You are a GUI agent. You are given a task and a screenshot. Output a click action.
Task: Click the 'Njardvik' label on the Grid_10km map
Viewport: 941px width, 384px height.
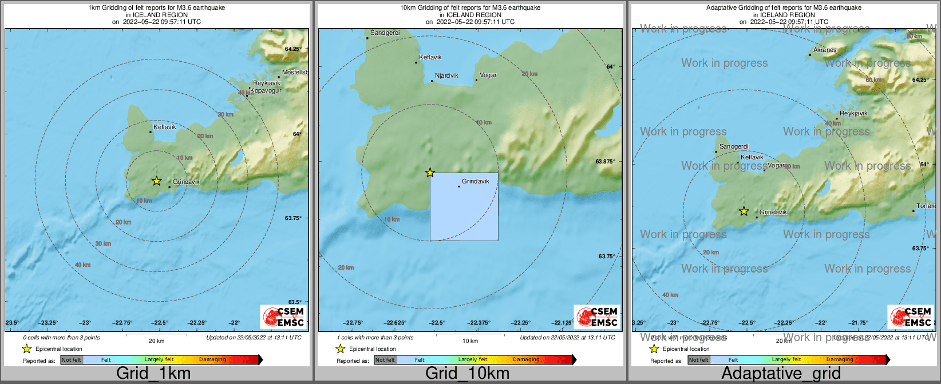pos(446,75)
